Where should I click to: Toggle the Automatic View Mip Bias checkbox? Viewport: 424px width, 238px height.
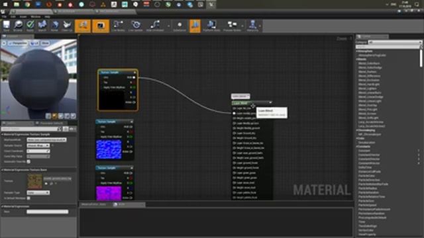(28, 161)
